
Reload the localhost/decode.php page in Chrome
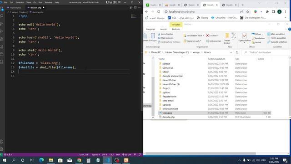coord(159,11)
